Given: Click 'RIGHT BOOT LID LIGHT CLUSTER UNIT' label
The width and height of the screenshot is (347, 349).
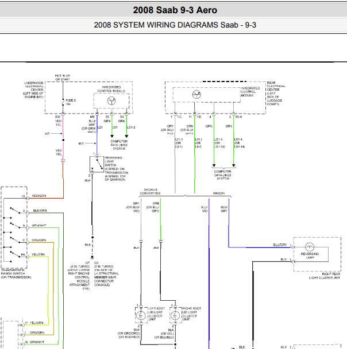Looking at the screenshot, I should (191, 314).
